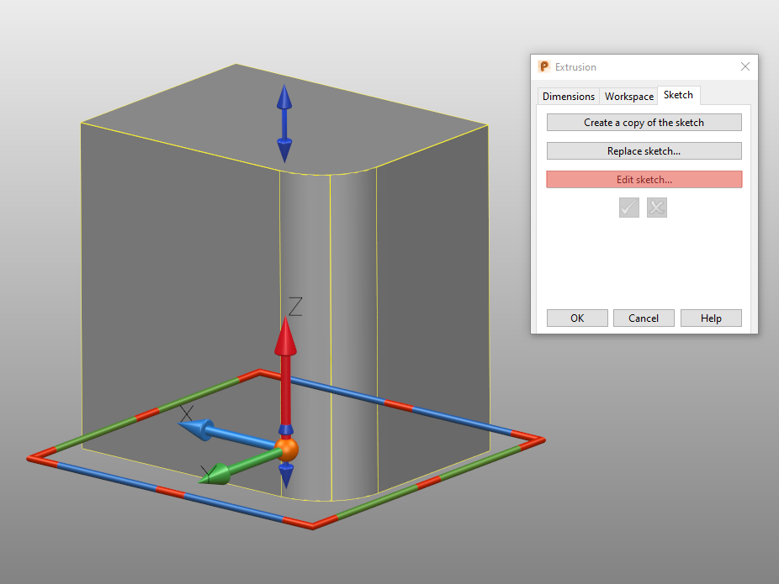Open Help for the Extrusion feature

click(711, 318)
